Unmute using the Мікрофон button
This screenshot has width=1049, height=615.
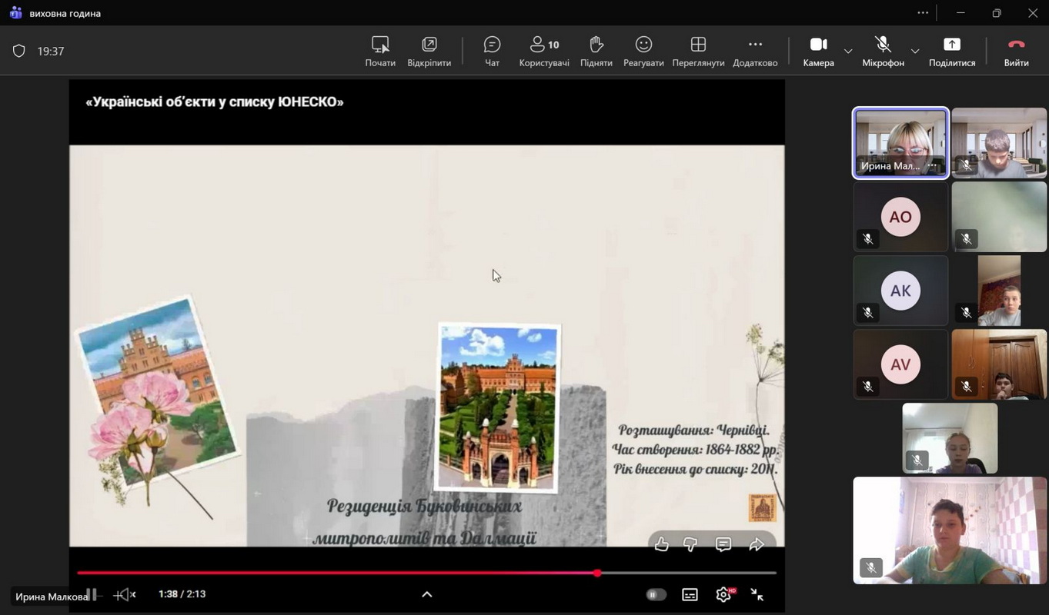coord(883,51)
